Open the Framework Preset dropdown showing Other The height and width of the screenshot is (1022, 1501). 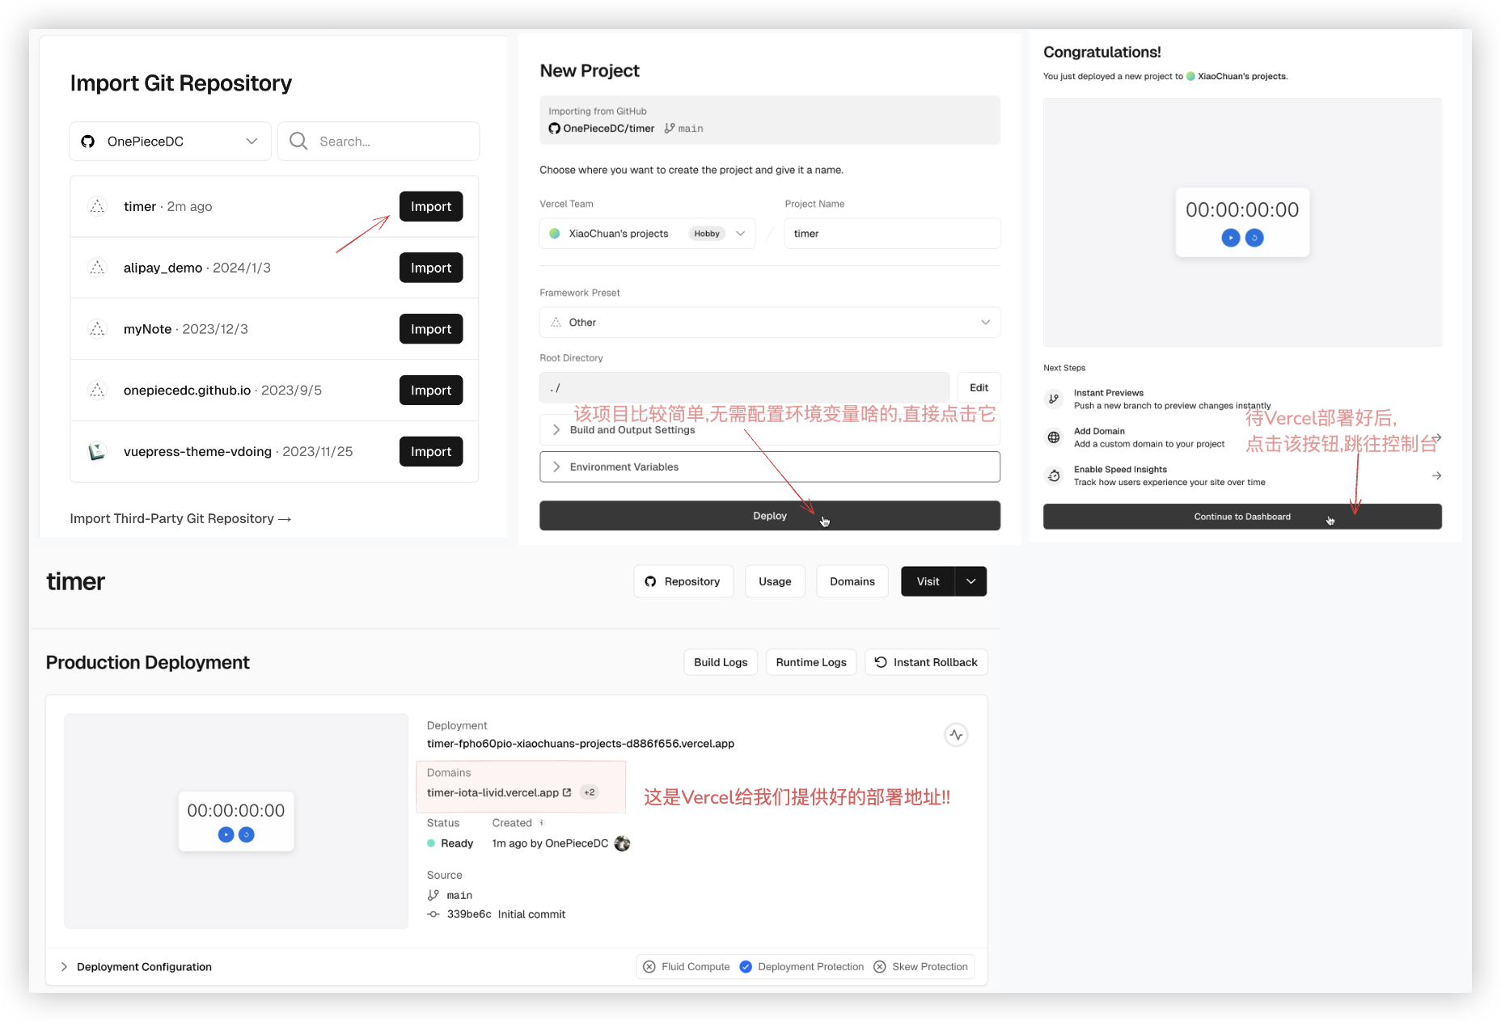(x=769, y=323)
